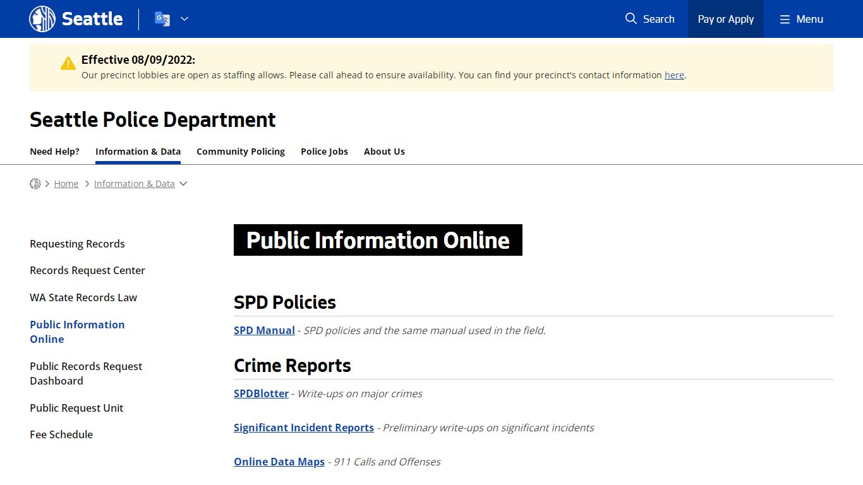Click 'Write-ups on major crimes' description
863x485 pixels.
[x=359, y=393]
